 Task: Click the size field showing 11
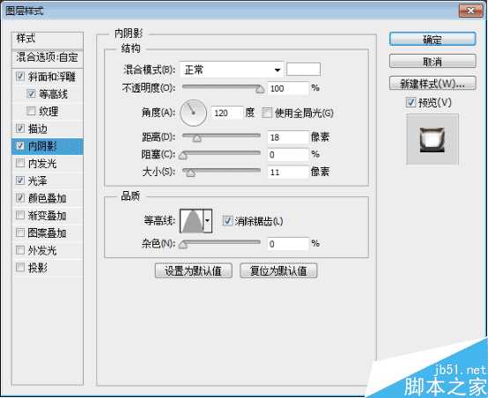pyautogui.click(x=287, y=172)
